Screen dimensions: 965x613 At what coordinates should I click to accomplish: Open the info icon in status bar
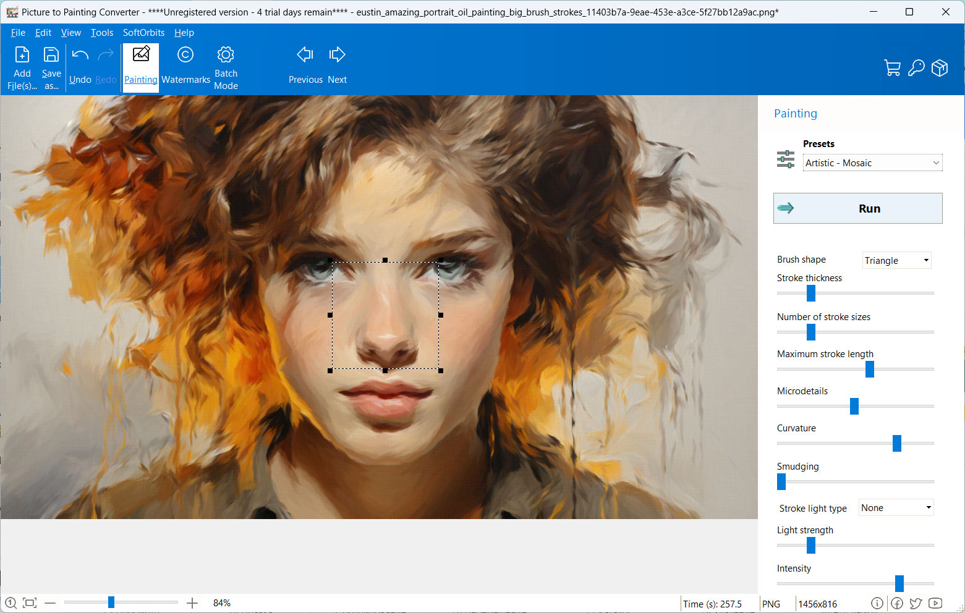point(877,603)
